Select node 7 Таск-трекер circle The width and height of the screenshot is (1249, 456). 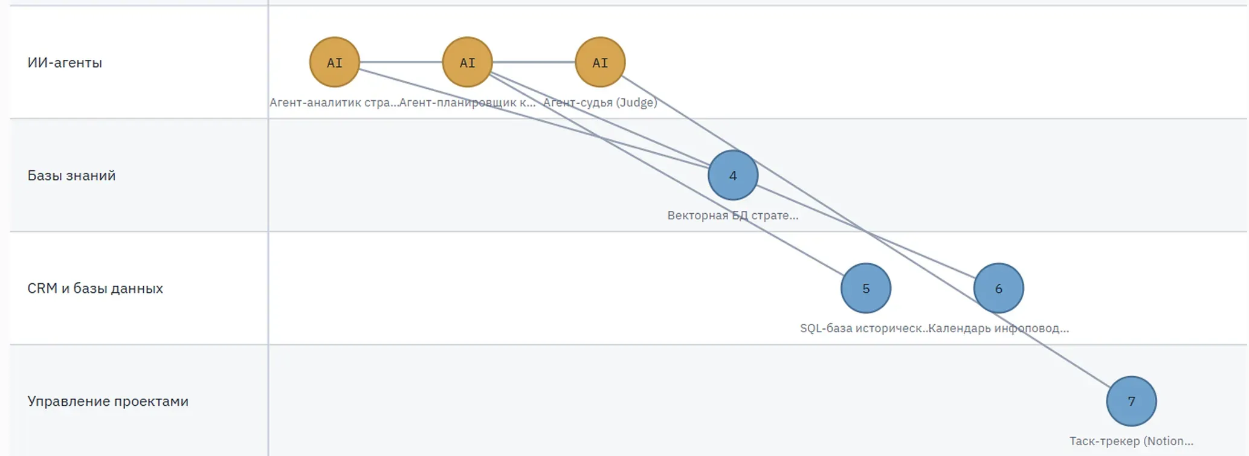click(x=1132, y=401)
